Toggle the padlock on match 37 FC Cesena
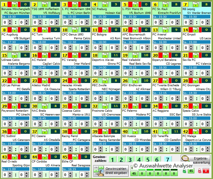Viewport: 213px width, 179px height. tap(45, 131)
